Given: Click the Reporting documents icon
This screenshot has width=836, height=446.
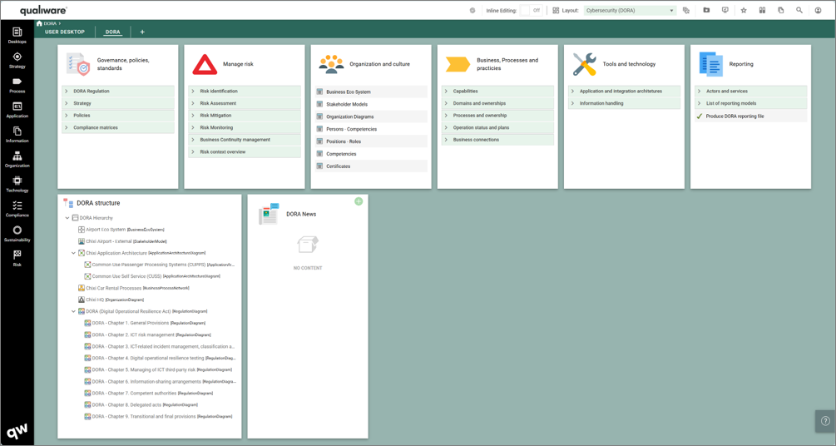Looking at the screenshot, I should 710,64.
